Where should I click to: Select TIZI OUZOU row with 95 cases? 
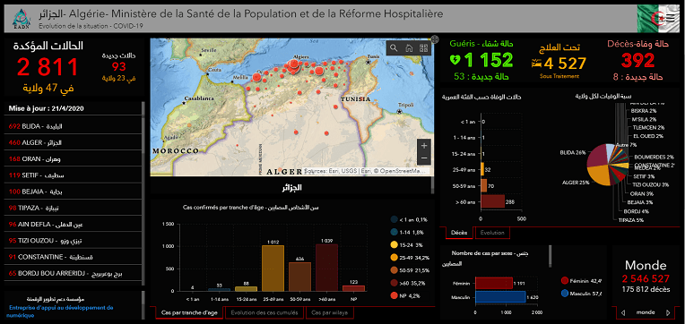(x=73, y=240)
